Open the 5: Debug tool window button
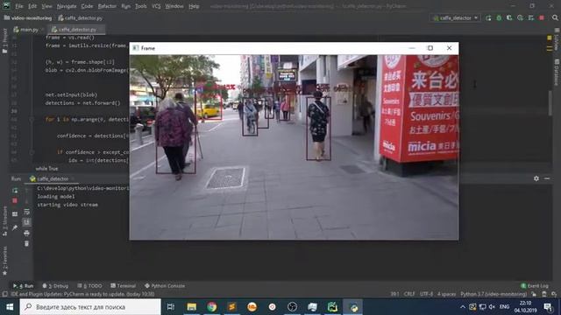This screenshot has width=561, height=315. tap(55, 286)
